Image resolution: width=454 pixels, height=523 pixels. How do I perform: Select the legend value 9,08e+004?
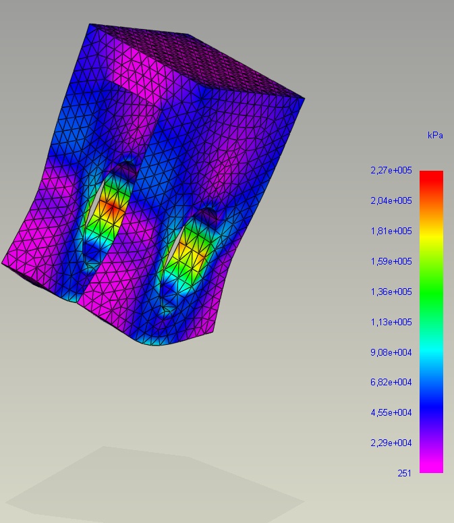tap(391, 352)
